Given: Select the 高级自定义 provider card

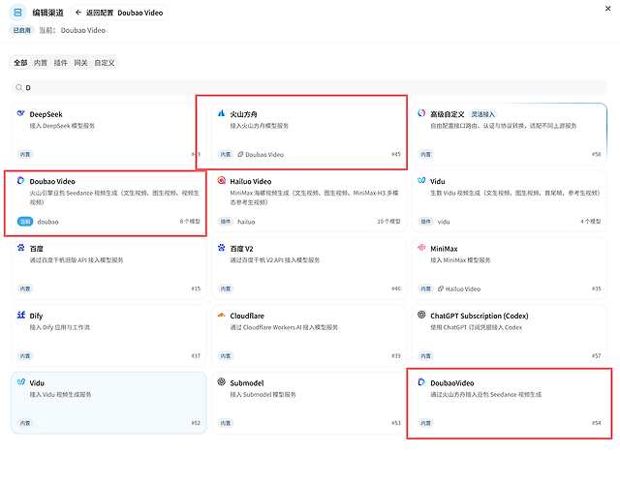Looking at the screenshot, I should point(510,134).
